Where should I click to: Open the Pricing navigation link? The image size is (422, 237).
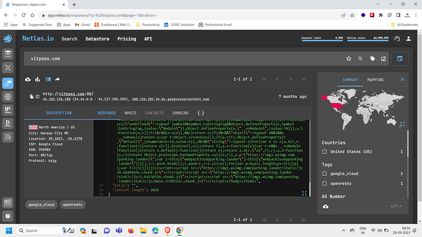pyautogui.click(x=127, y=39)
